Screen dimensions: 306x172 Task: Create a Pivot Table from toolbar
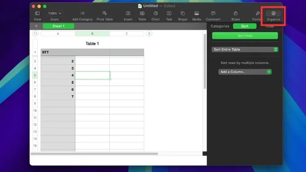pyautogui.click(x=104, y=13)
